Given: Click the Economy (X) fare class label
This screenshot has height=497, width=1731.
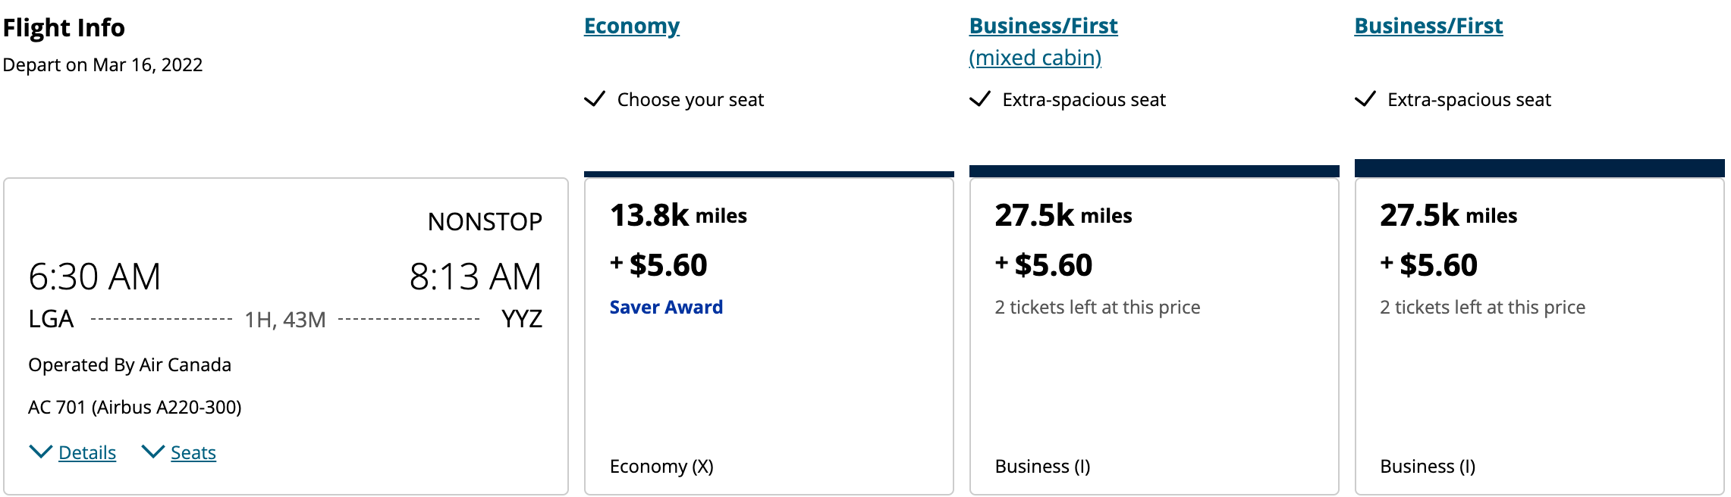Looking at the screenshot, I should coord(661,466).
